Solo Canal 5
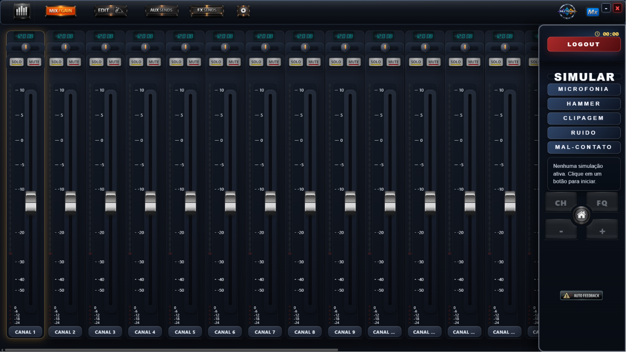Image resolution: width=626 pixels, height=352 pixels. pyautogui.click(x=176, y=62)
